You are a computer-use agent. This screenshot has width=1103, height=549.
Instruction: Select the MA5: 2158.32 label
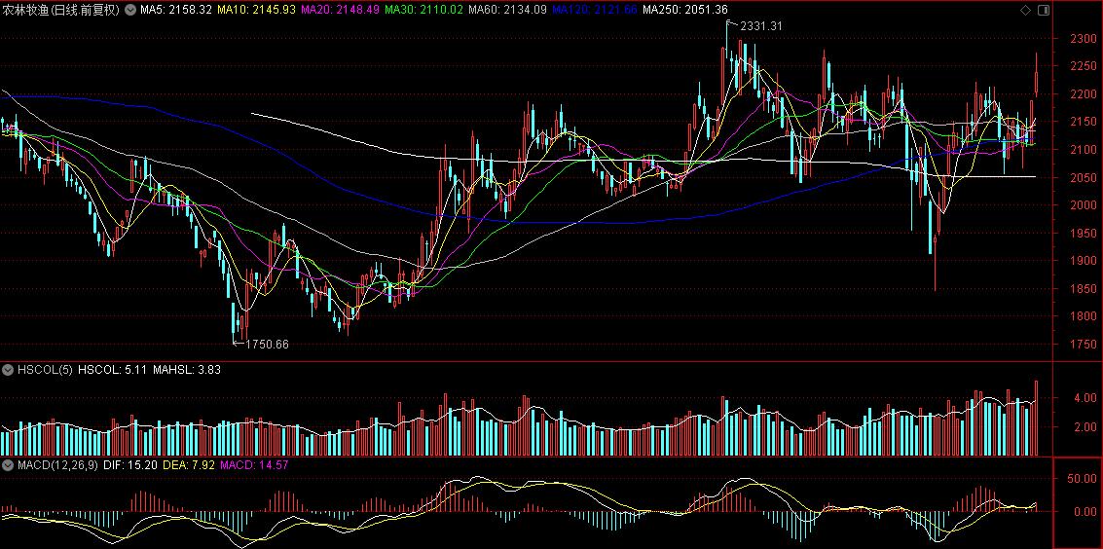(176, 10)
